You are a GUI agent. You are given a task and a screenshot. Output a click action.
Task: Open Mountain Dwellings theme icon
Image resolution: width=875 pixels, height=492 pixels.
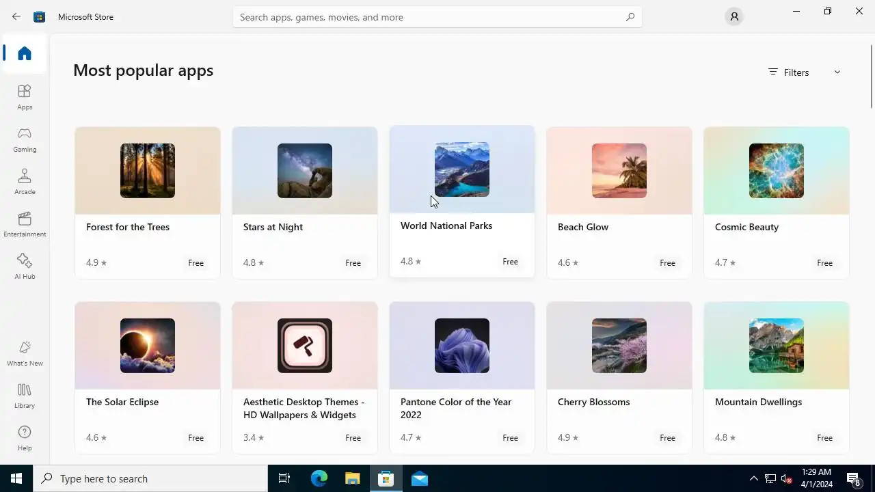coord(777,346)
